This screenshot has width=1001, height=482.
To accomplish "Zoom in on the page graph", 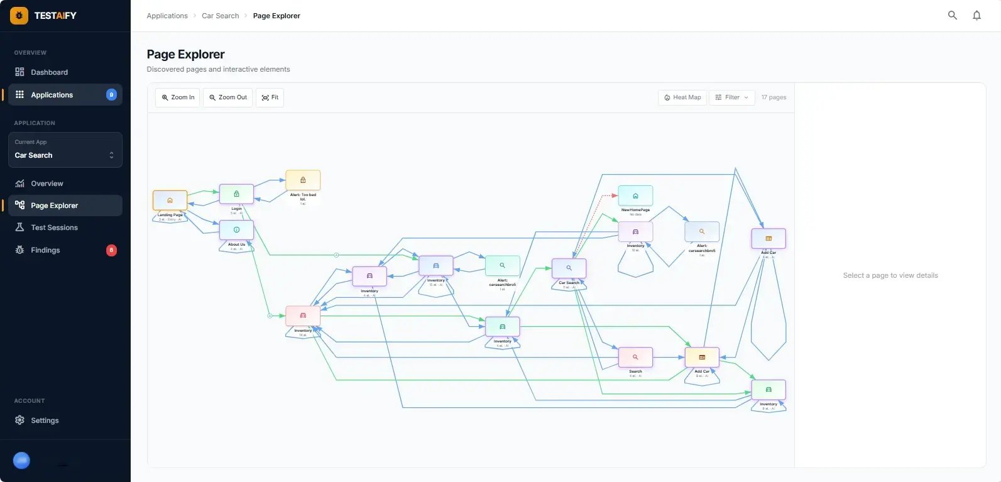I will tap(178, 97).
